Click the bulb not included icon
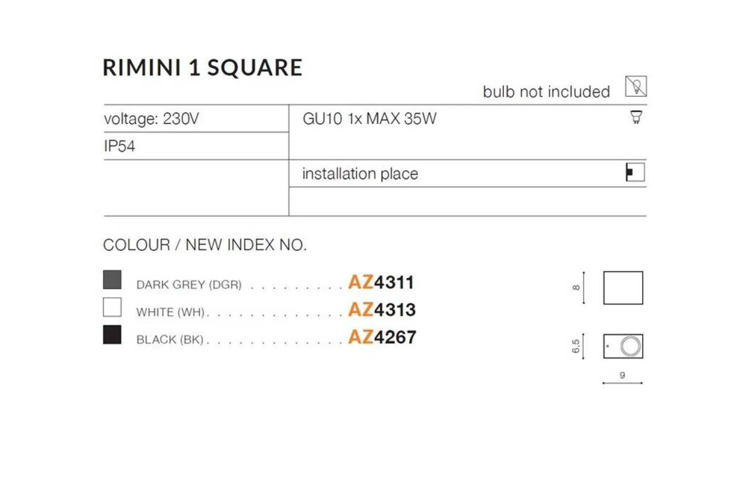 [x=635, y=87]
